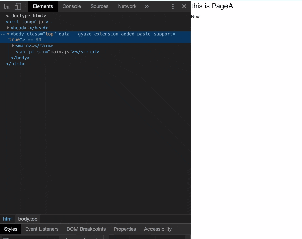Click body.top in the breadcrumb bar
The image size is (302, 239).
click(x=28, y=219)
